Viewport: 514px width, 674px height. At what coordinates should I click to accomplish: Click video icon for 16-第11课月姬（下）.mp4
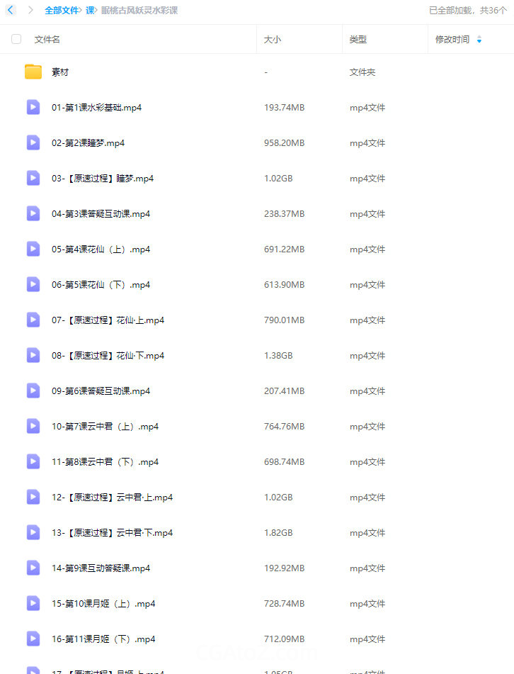click(33, 639)
